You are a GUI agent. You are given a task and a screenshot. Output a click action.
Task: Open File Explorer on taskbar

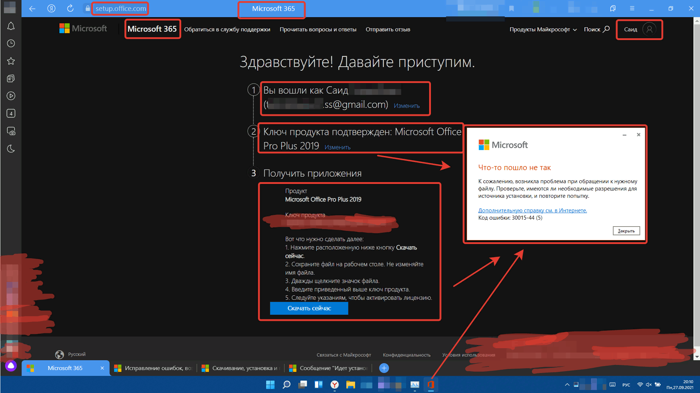coord(351,385)
